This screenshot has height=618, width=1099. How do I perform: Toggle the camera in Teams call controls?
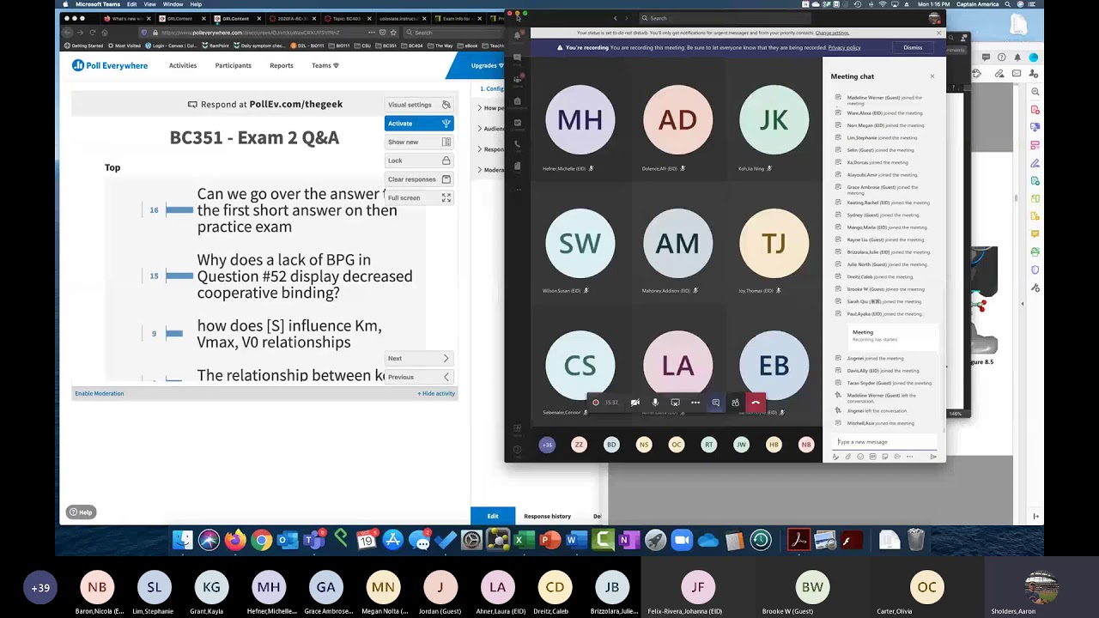tap(635, 403)
